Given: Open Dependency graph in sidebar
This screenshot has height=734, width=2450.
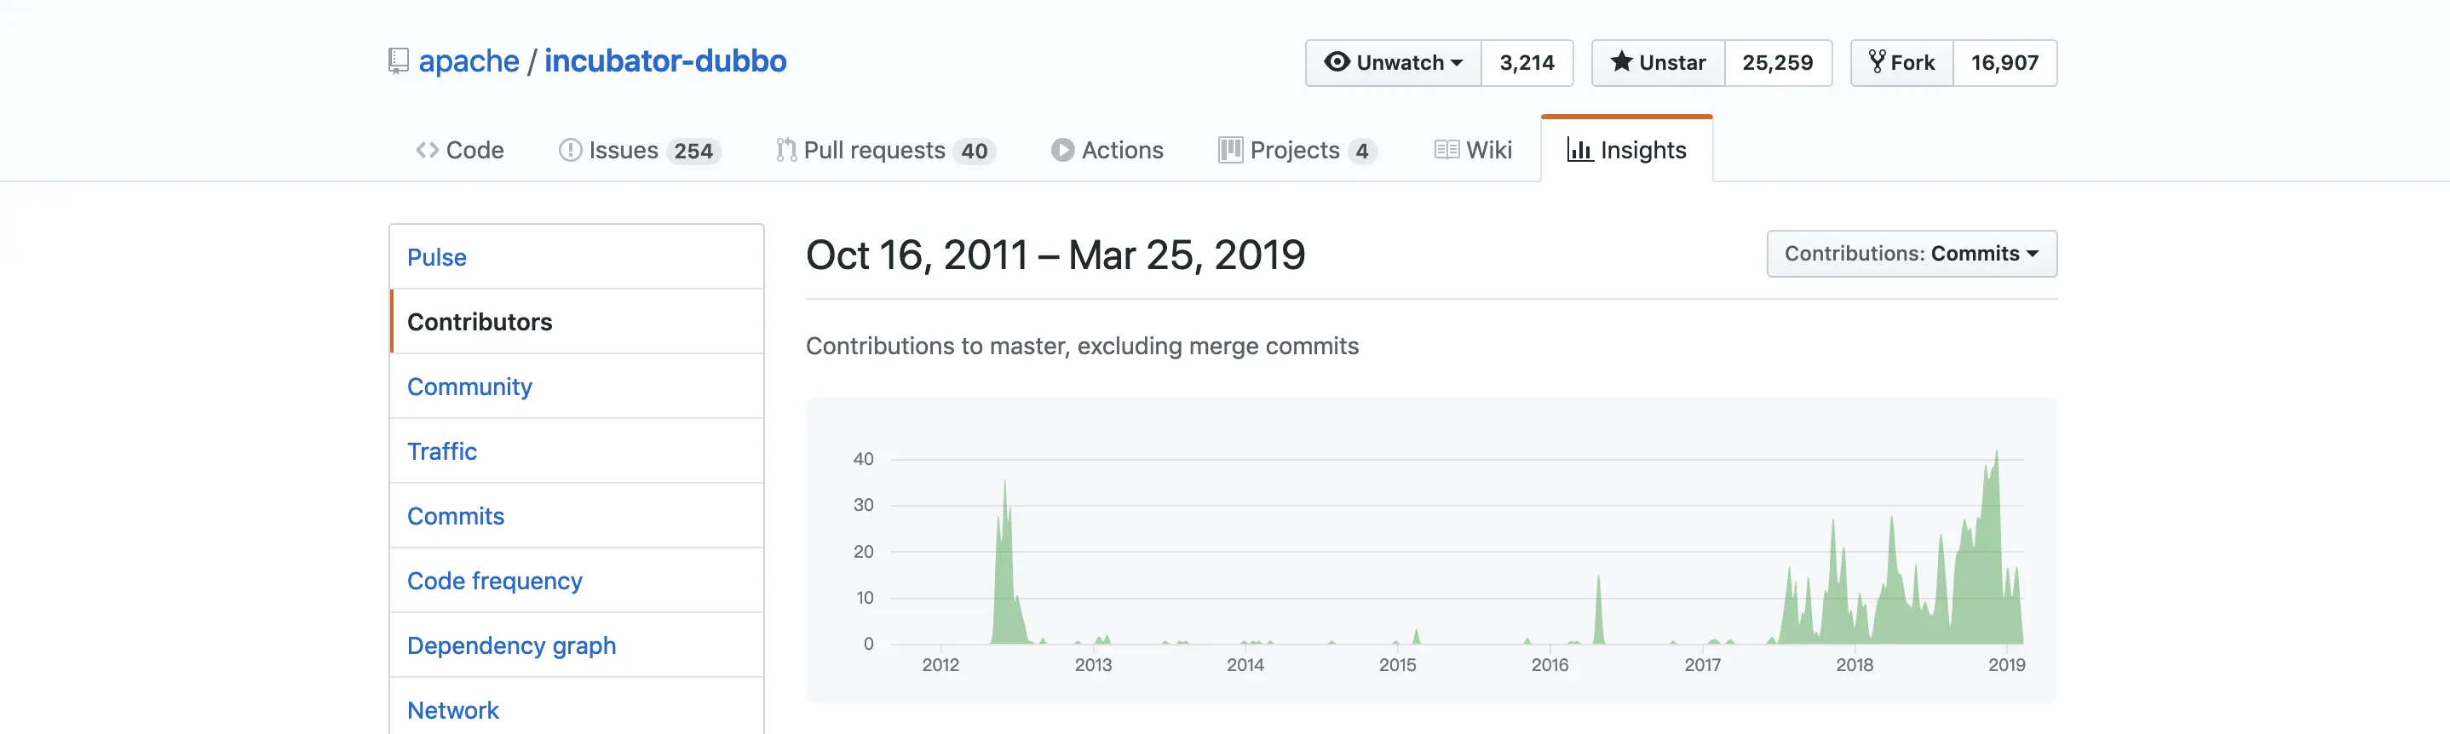Looking at the screenshot, I should 511,645.
